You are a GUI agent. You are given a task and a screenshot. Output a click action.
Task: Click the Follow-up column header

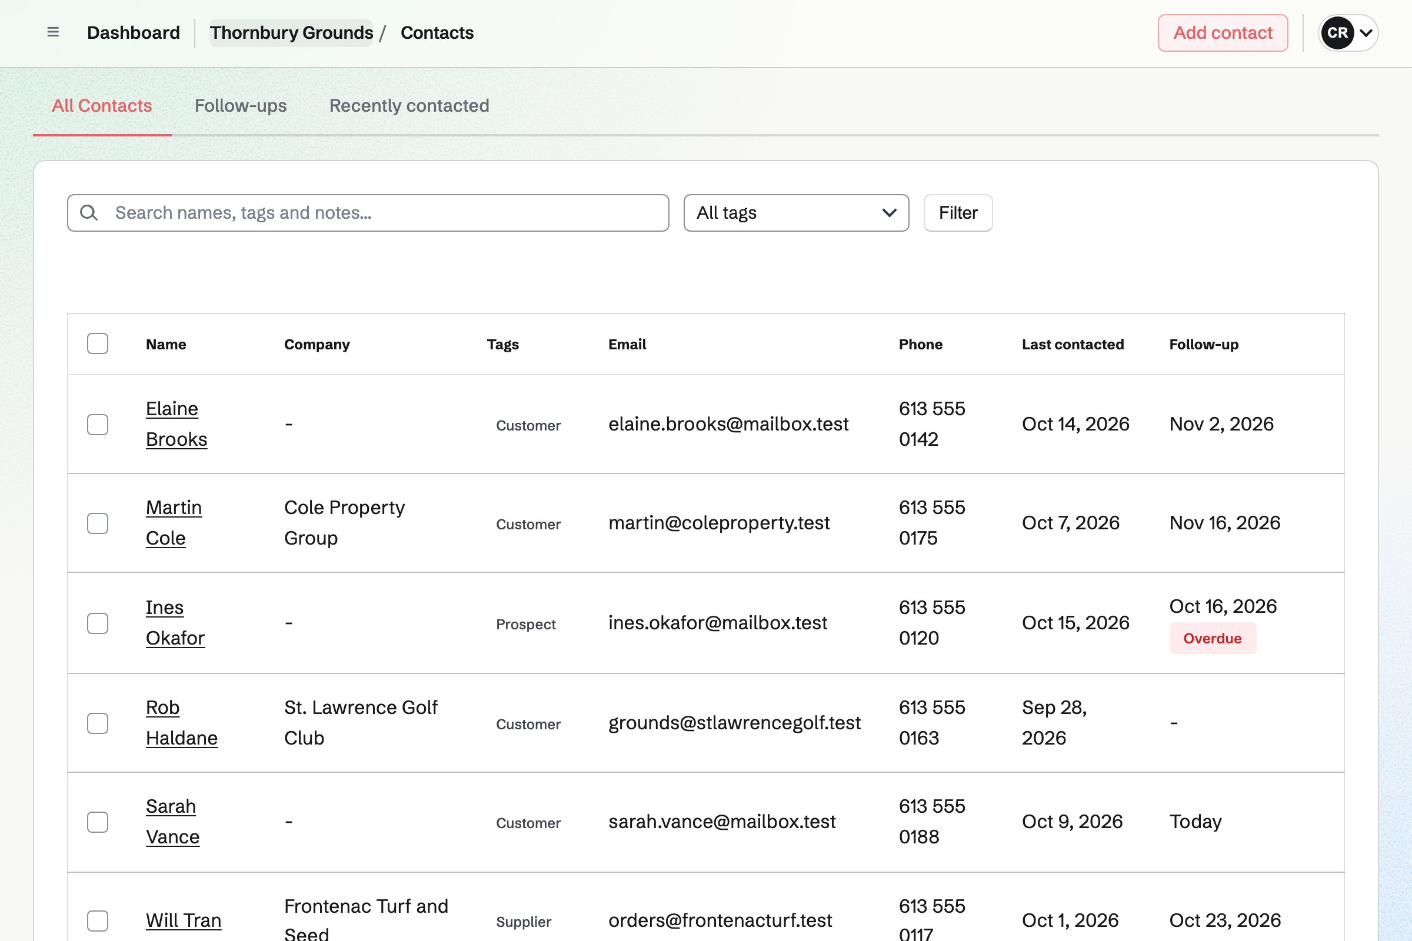click(x=1204, y=344)
